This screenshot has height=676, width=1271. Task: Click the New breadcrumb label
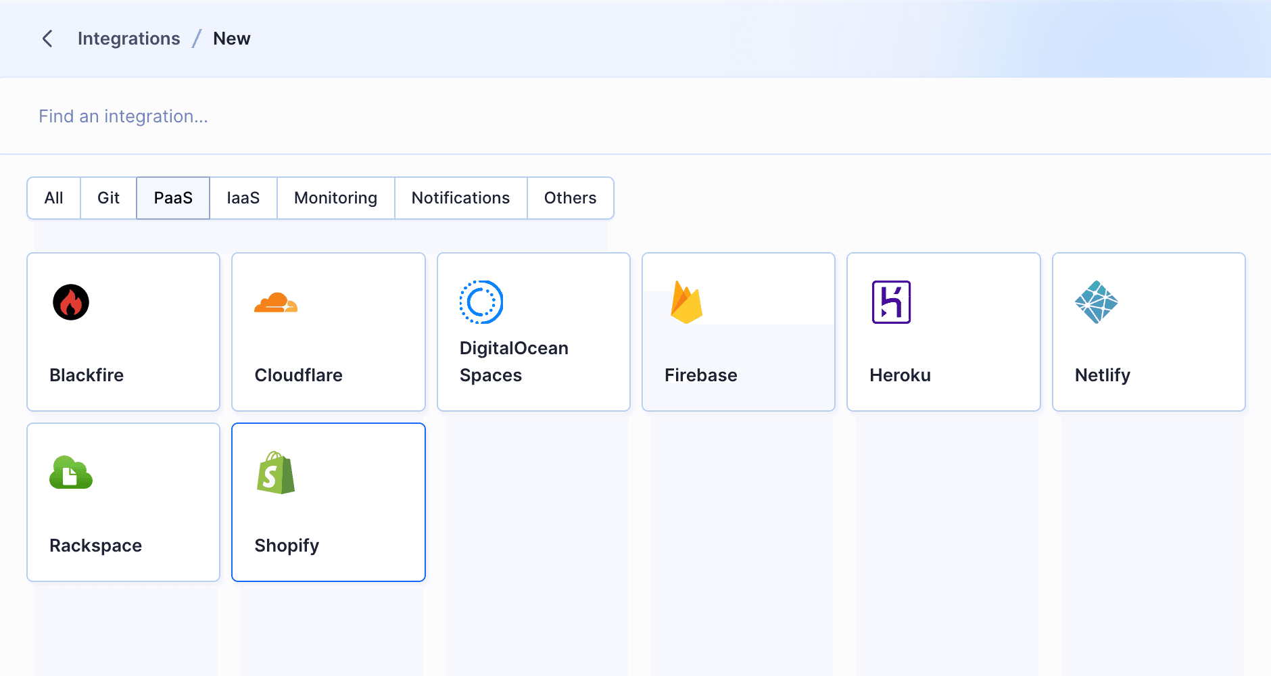tap(232, 39)
